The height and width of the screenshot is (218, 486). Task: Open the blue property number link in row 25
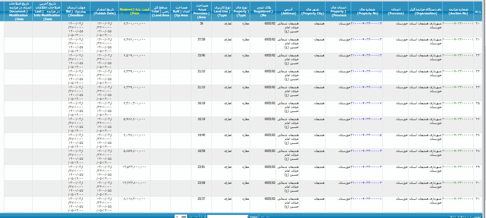(x=366, y=103)
